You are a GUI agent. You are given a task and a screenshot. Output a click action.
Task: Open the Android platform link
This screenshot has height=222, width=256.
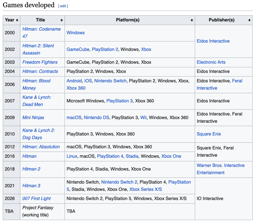(x=74, y=81)
